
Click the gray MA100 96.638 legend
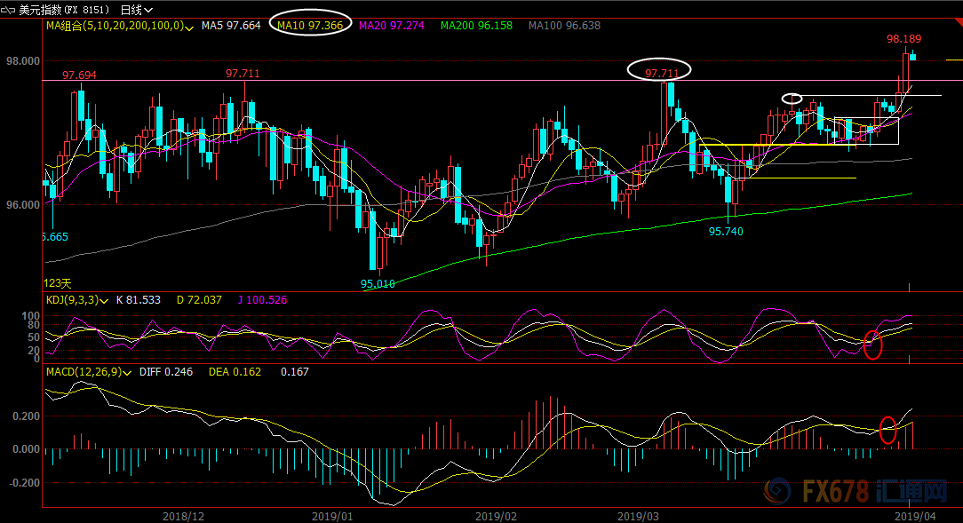click(564, 26)
